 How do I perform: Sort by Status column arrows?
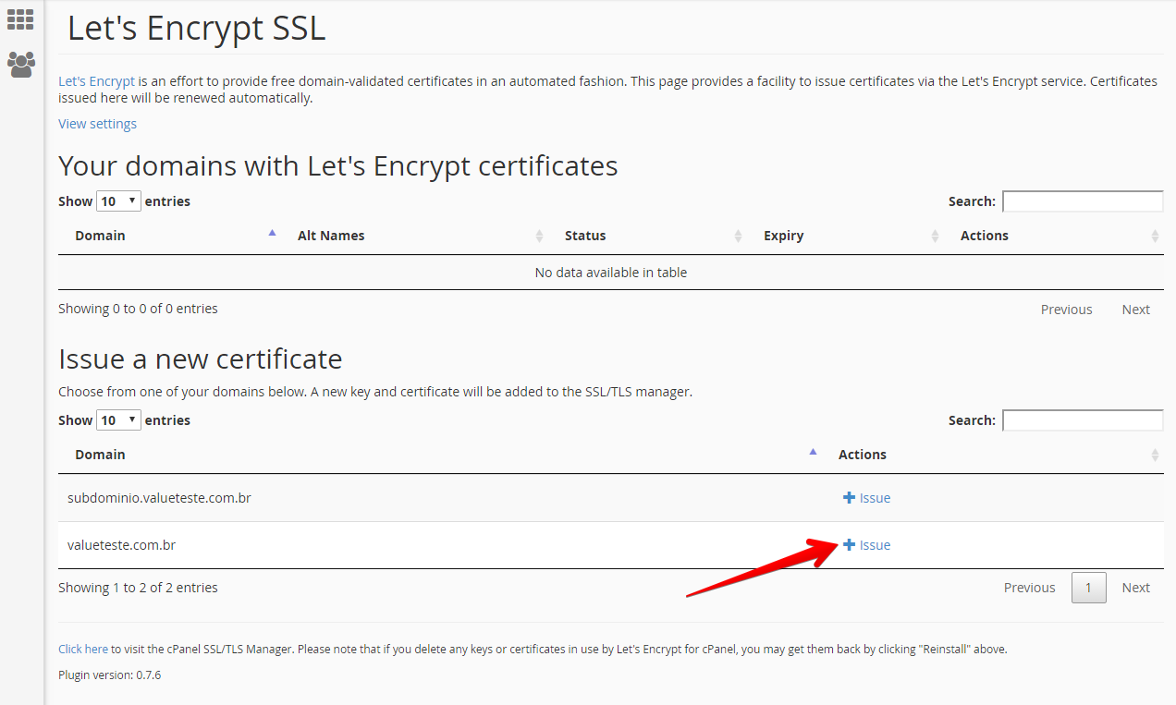pos(738,237)
